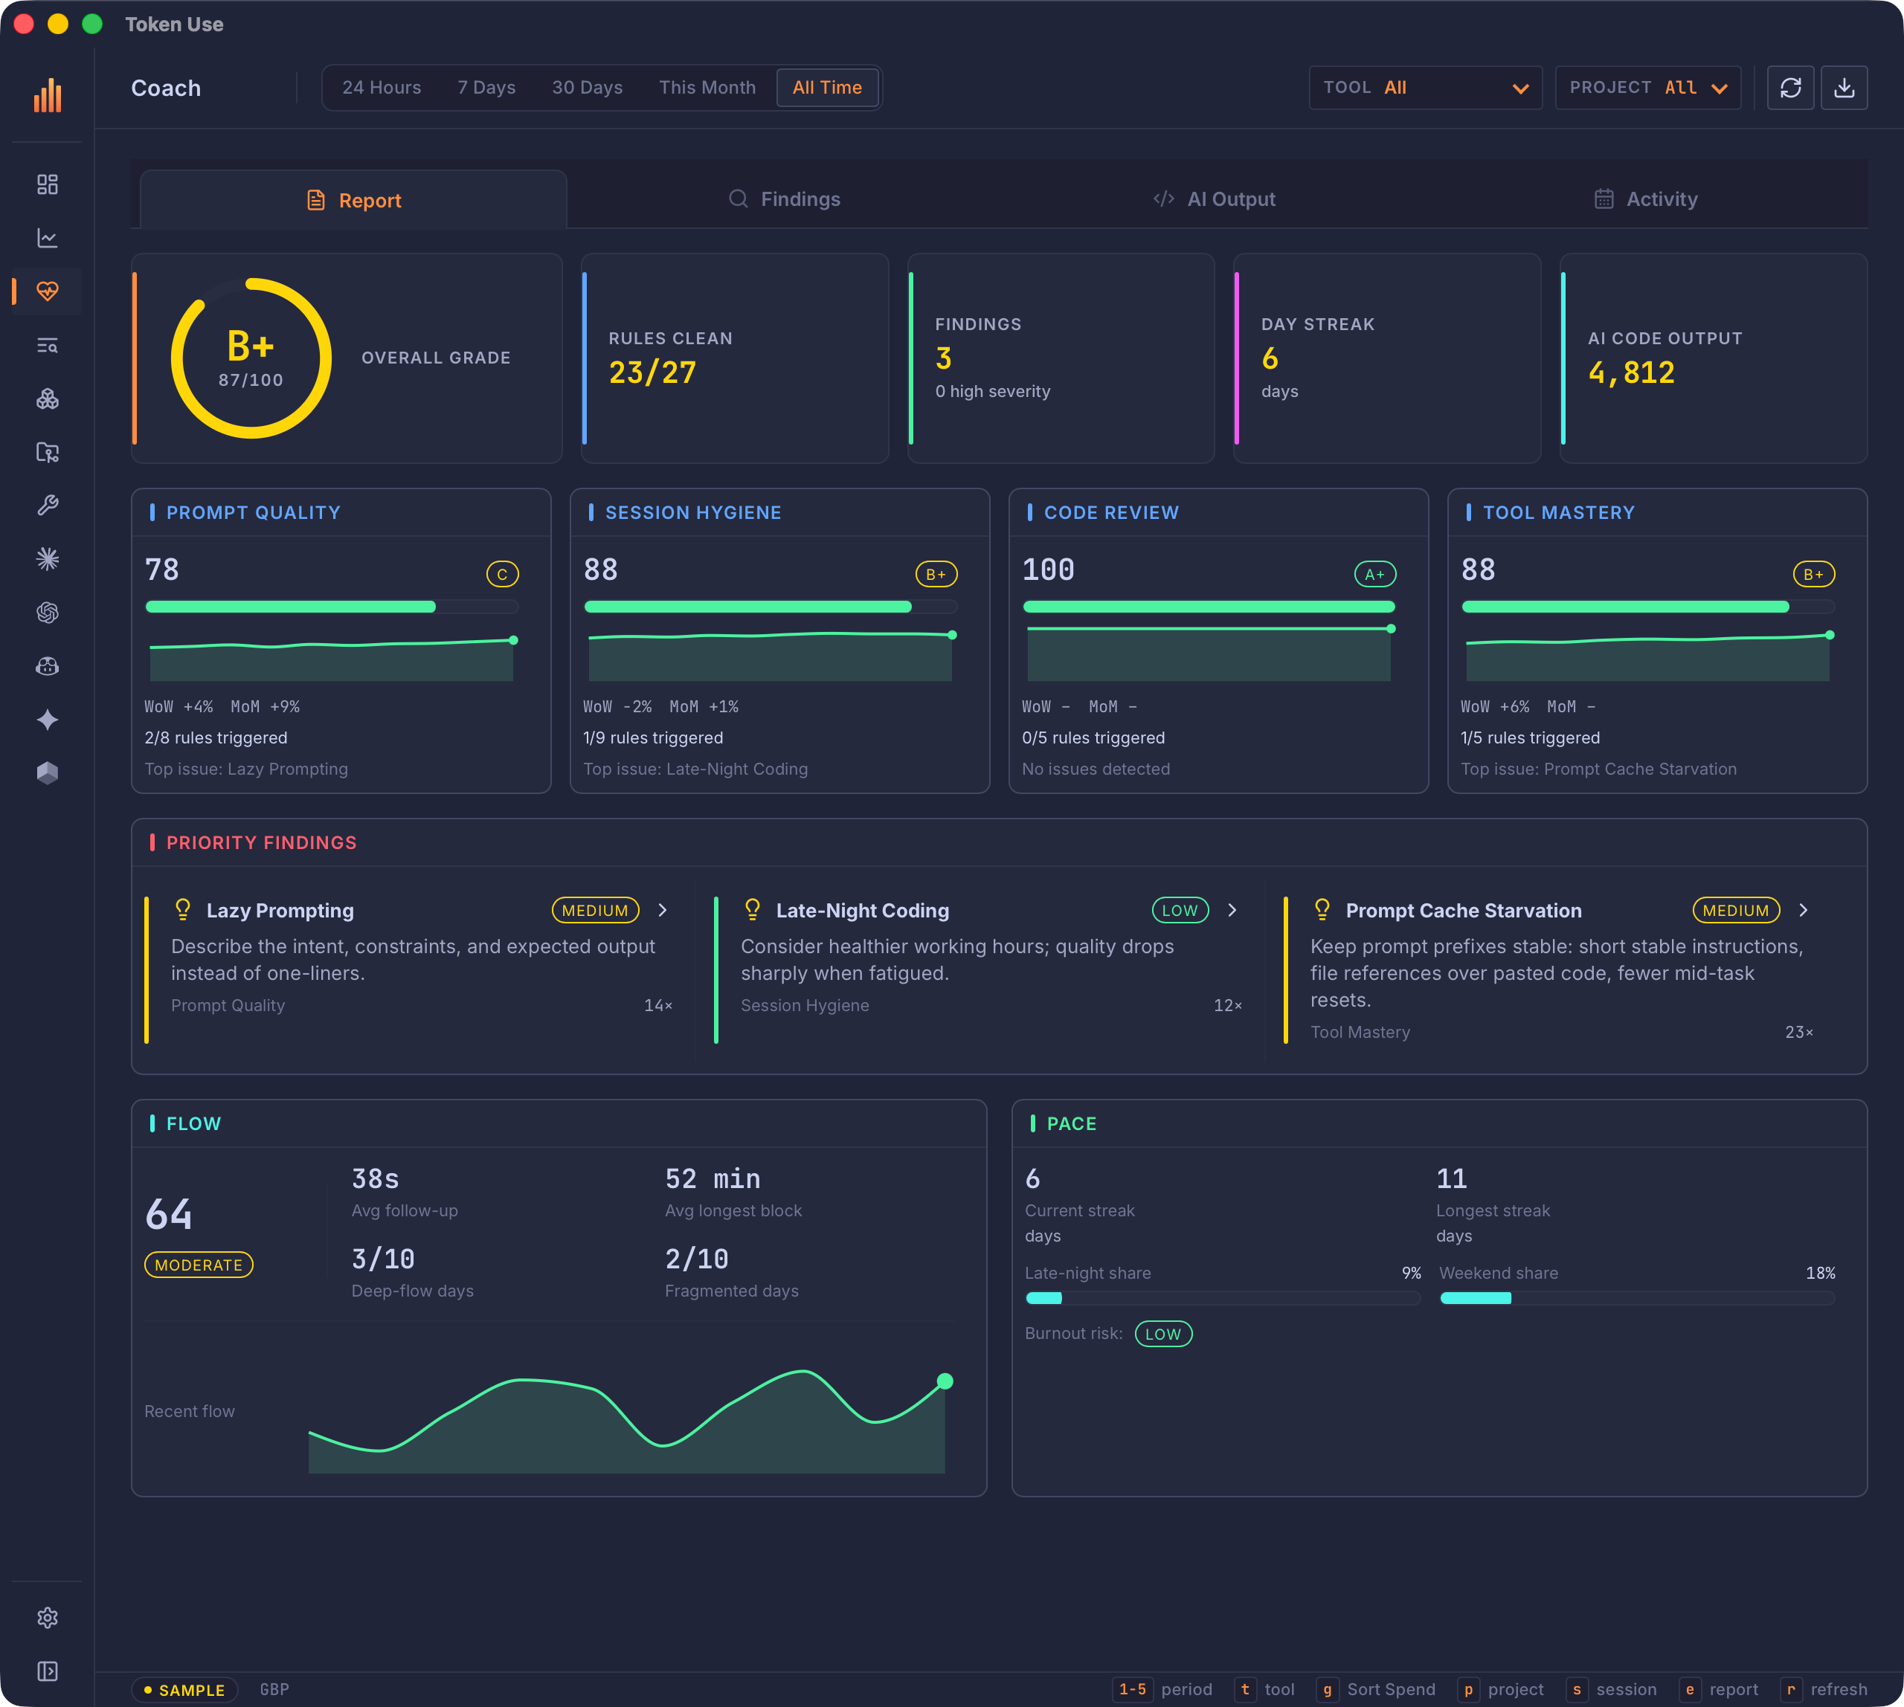Click the 'r refresh' shortcut hint
Screen dimensions: 1904x1707
[1823, 1689]
